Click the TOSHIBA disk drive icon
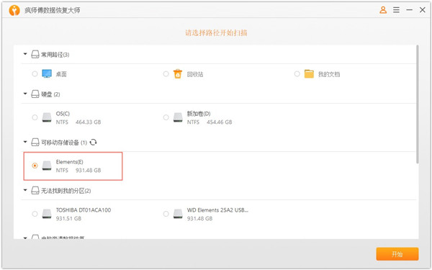432x270 pixels. pyautogui.click(x=47, y=214)
